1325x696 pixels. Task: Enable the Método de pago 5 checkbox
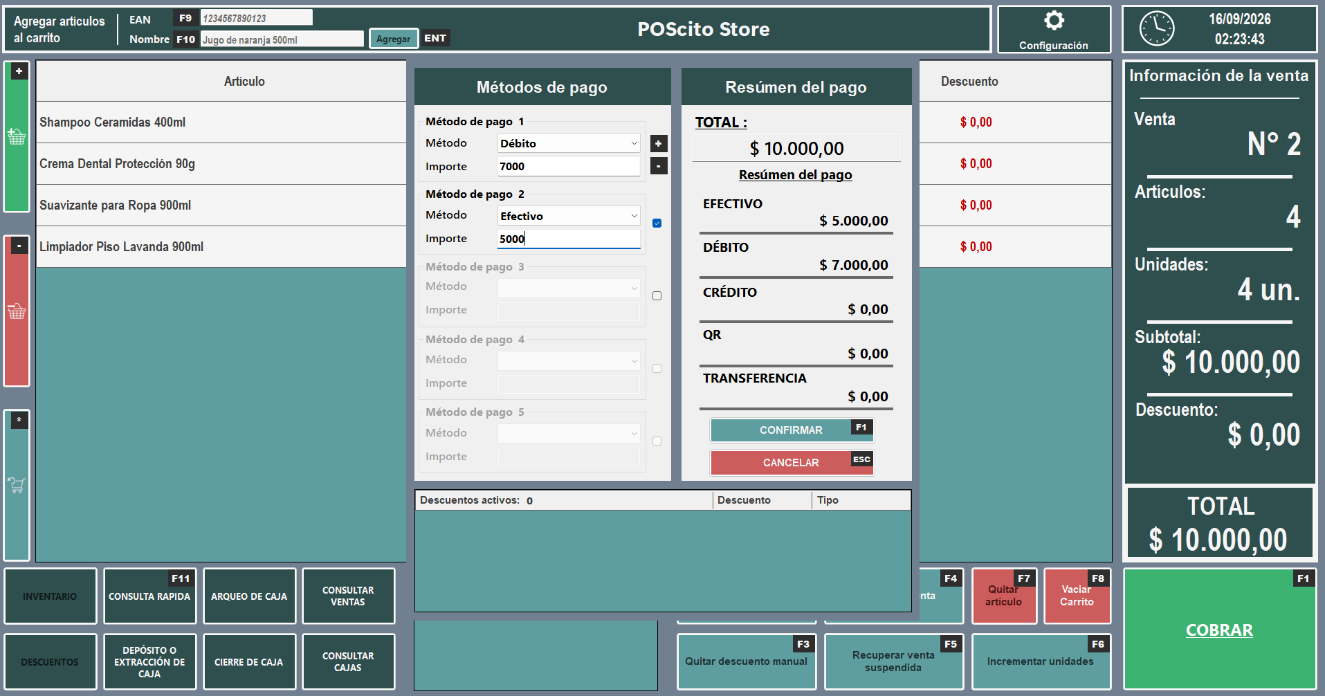(657, 441)
